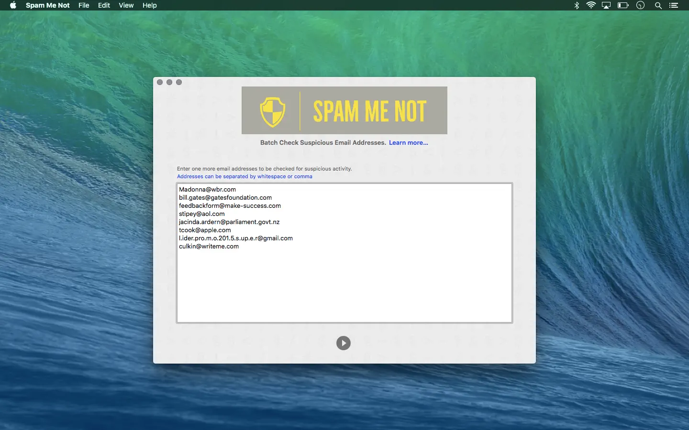
Task: Open the Spam Me Not app menu
Action: coord(48,5)
